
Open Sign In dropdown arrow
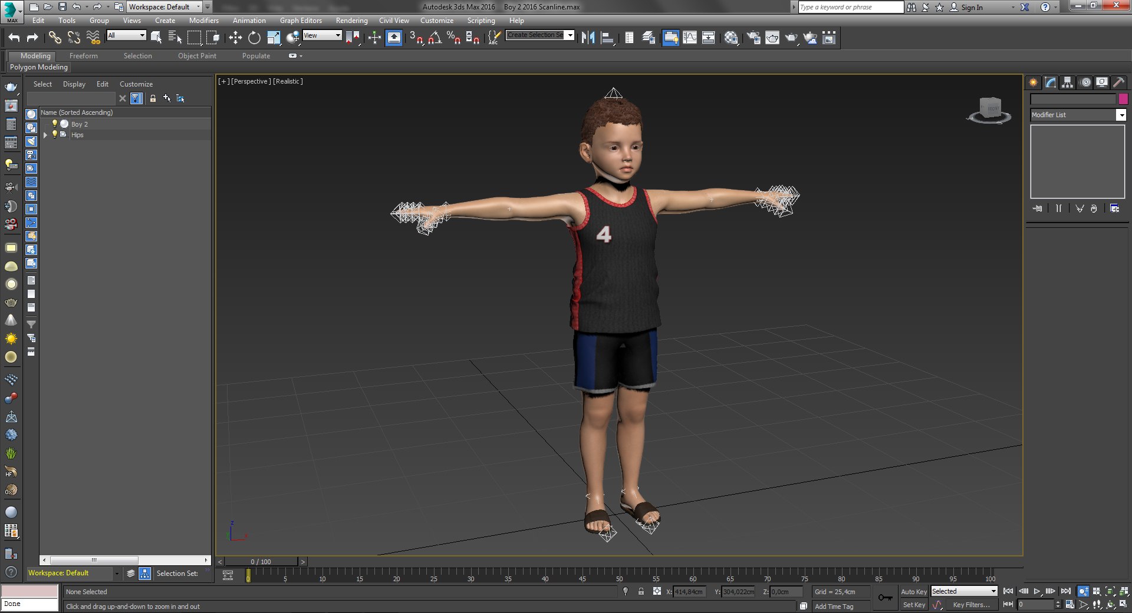pyautogui.click(x=1013, y=8)
